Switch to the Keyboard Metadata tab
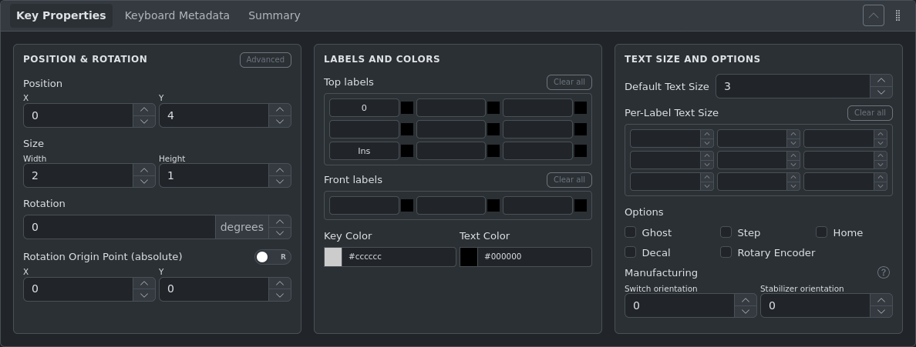Viewport: 916px width, 347px height. (x=177, y=15)
